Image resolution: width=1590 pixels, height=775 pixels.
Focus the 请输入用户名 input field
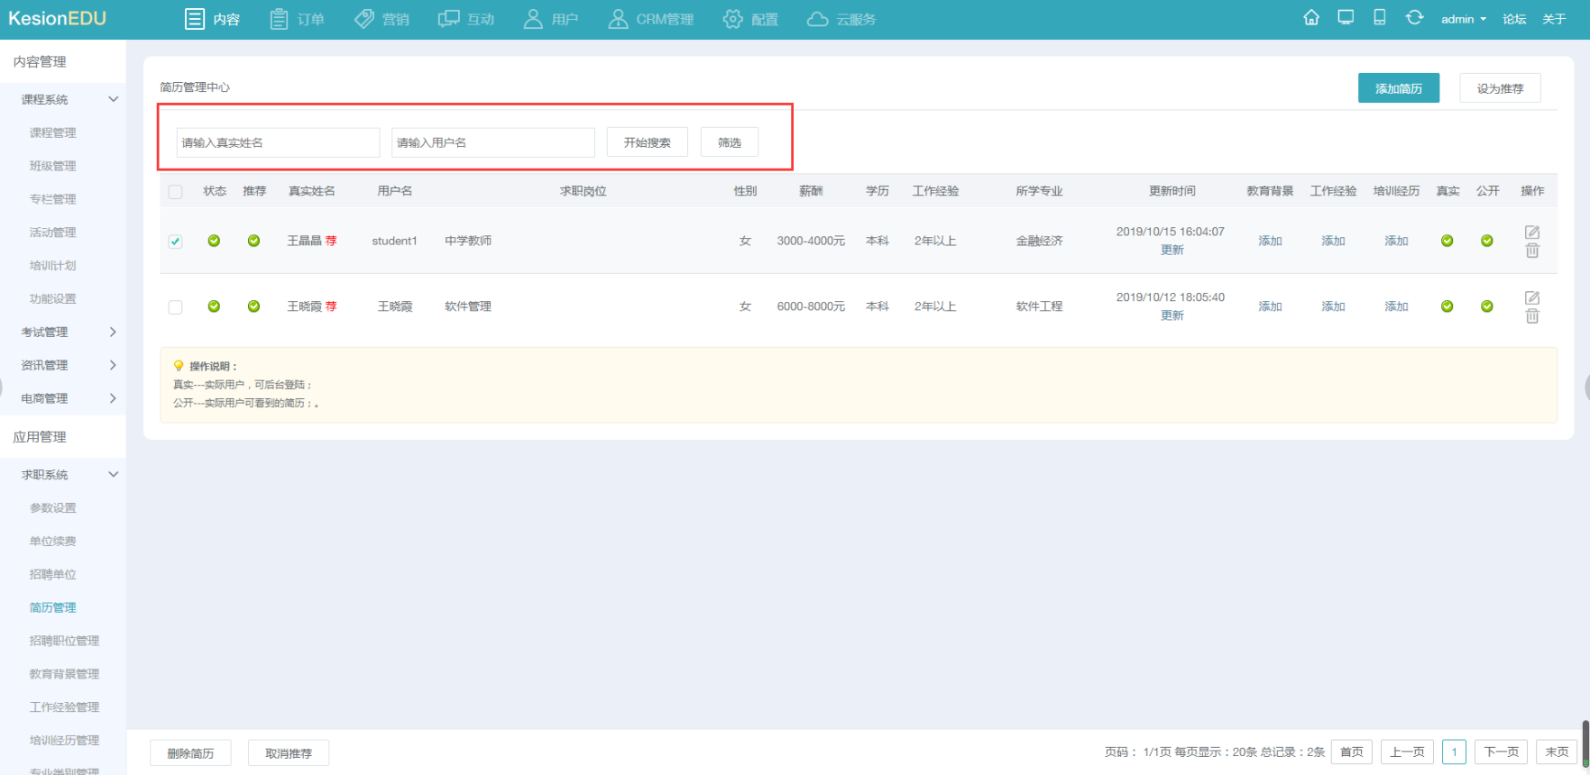tap(493, 142)
